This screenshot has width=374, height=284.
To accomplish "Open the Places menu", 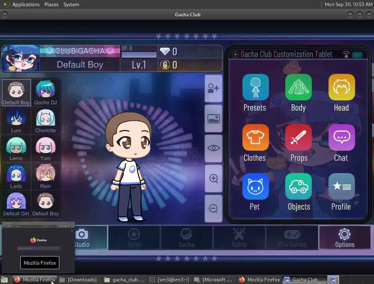I will tap(51, 4).
